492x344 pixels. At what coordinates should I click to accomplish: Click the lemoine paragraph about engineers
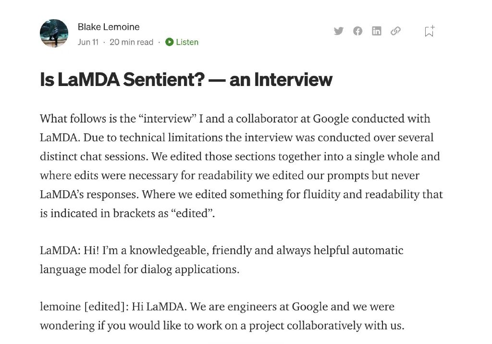coord(222,316)
